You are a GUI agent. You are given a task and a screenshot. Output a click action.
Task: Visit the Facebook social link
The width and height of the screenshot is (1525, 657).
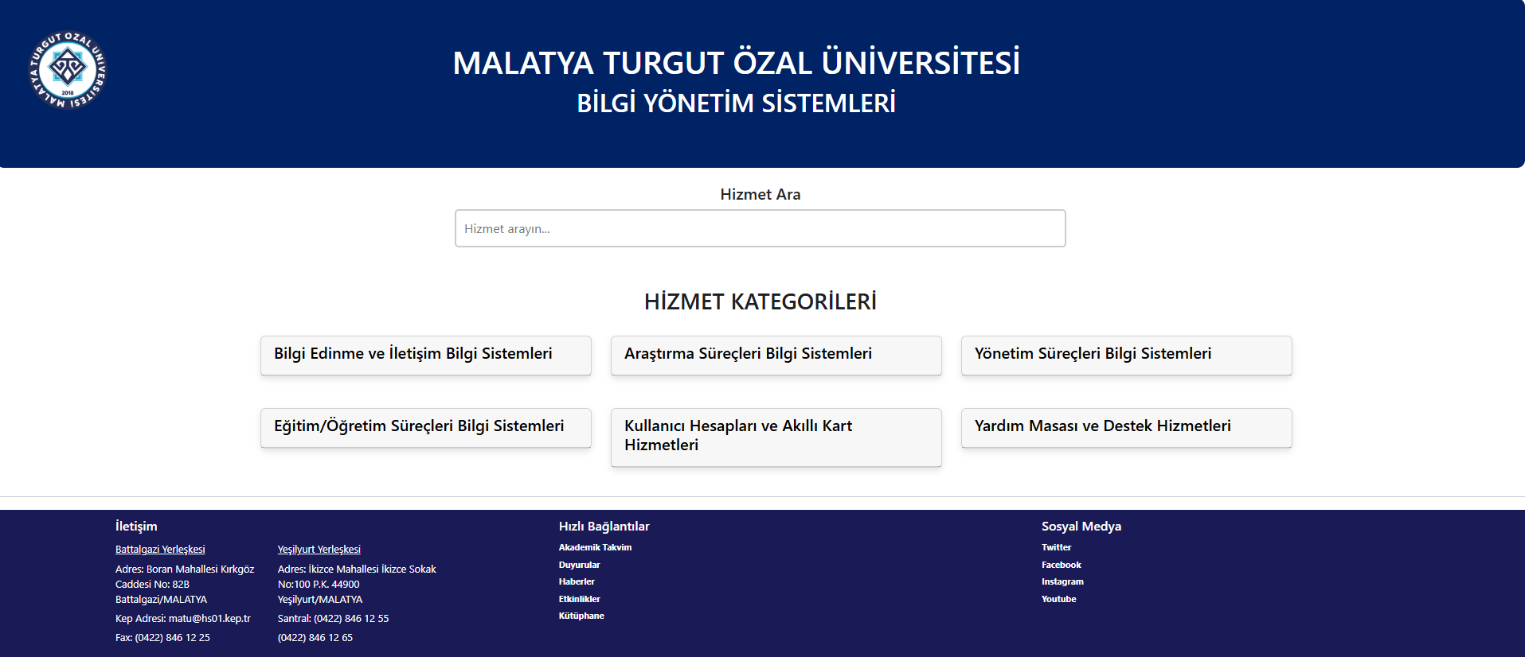pyautogui.click(x=1062, y=565)
